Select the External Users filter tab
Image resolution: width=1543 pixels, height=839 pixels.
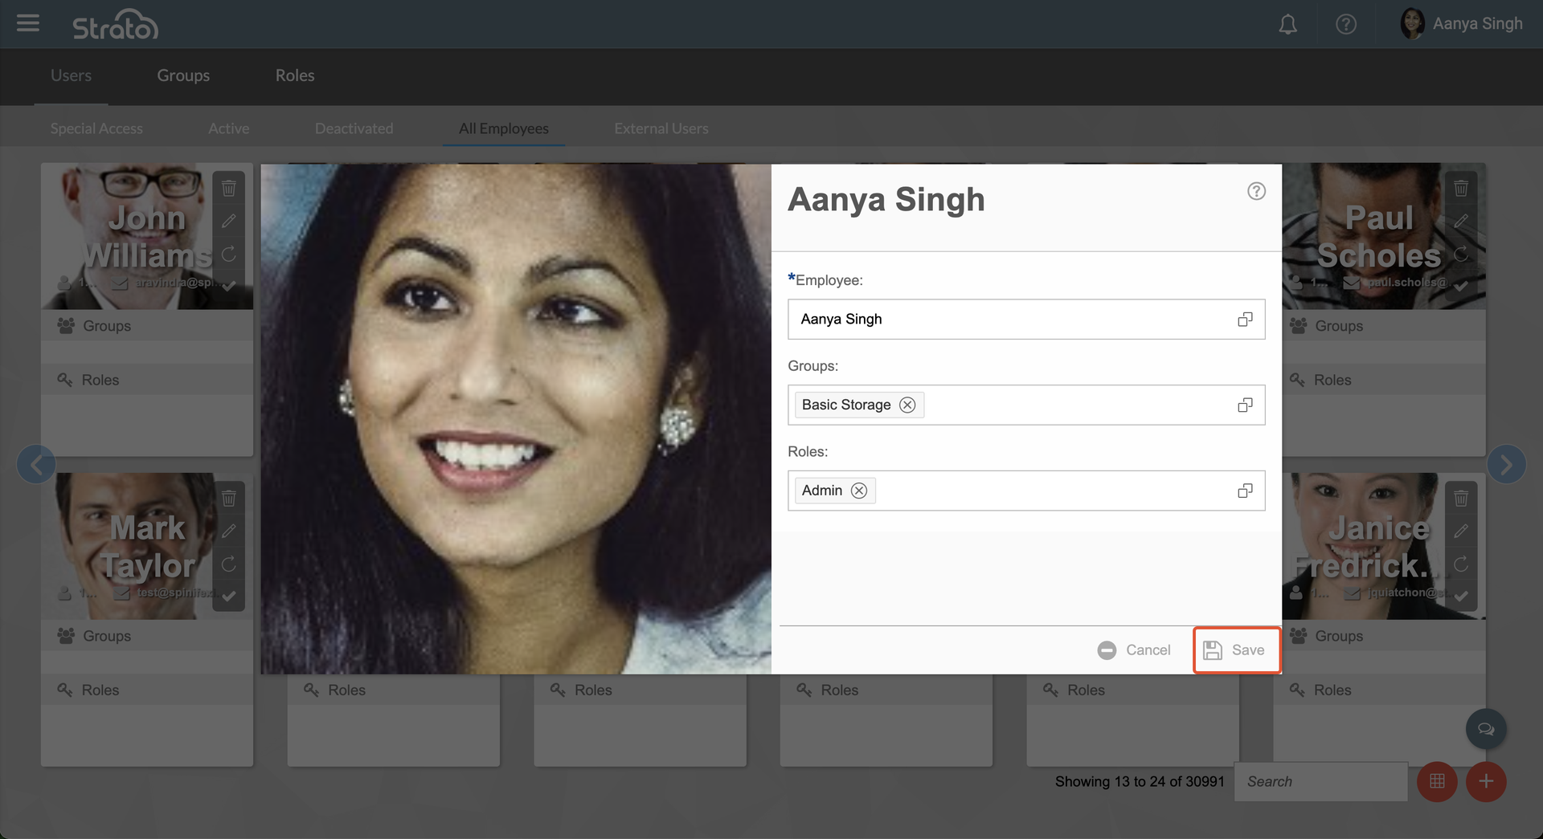661,128
